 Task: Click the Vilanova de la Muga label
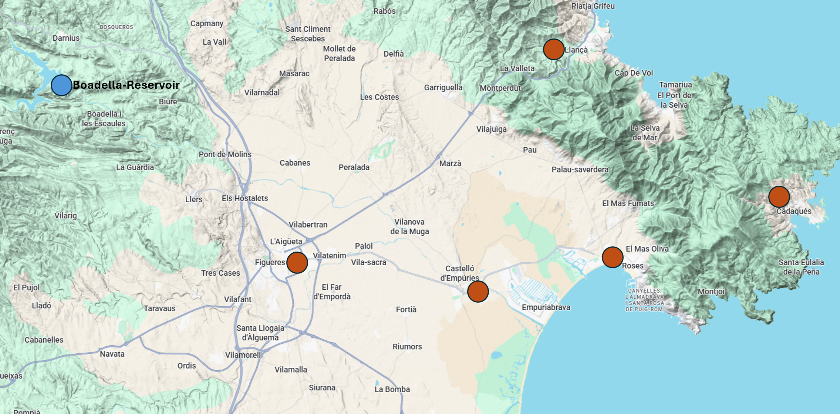tap(409, 226)
